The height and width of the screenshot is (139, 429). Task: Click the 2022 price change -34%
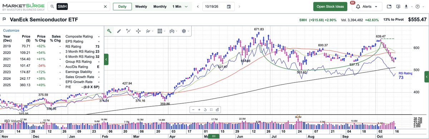coord(41,66)
